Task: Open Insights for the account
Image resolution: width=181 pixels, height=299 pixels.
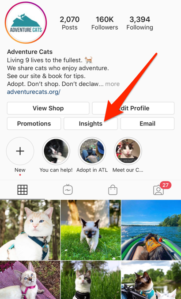Action: click(90, 124)
